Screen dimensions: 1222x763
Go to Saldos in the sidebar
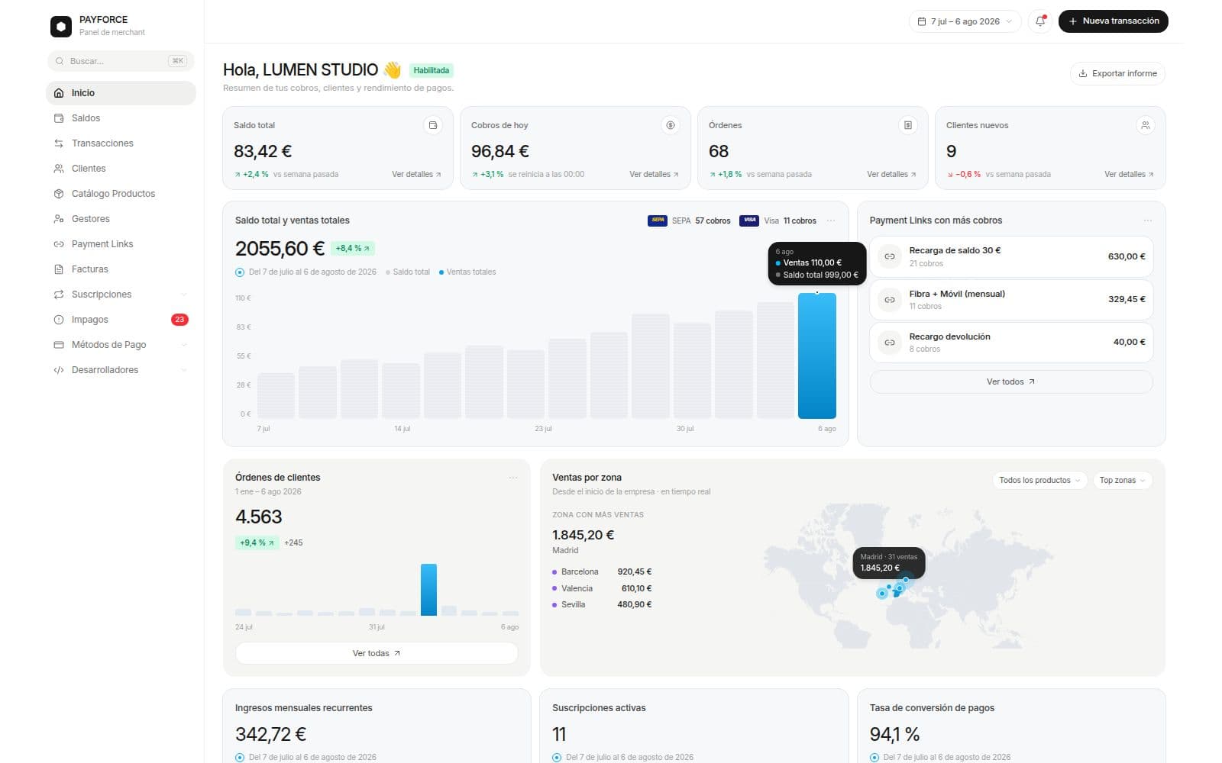click(x=121, y=118)
